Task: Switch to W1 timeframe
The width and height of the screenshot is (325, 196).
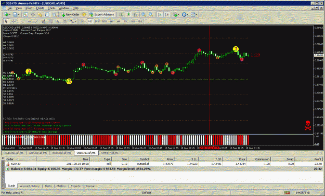Action: (x=133, y=21)
